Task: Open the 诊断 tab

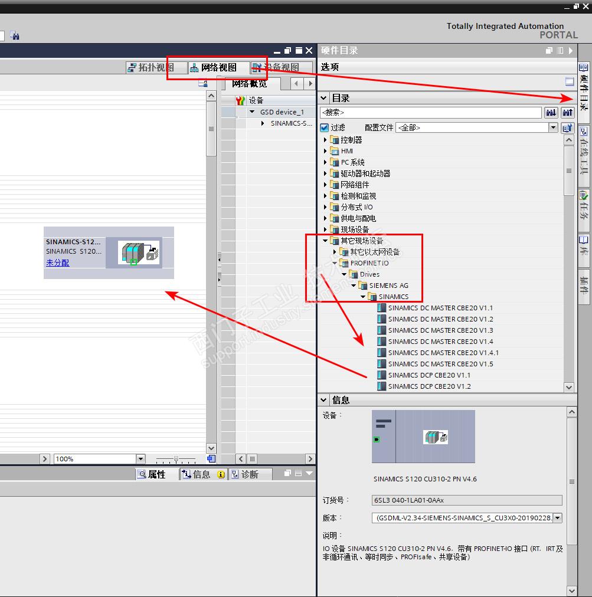Action: click(x=250, y=474)
